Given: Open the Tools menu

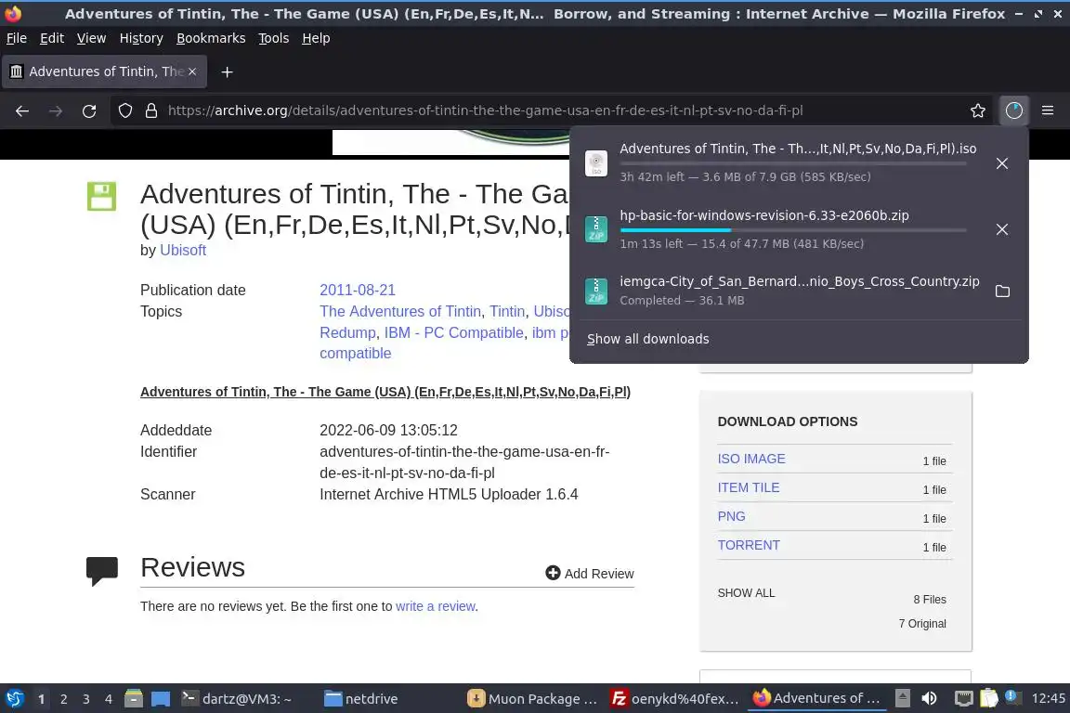Looking at the screenshot, I should (274, 38).
